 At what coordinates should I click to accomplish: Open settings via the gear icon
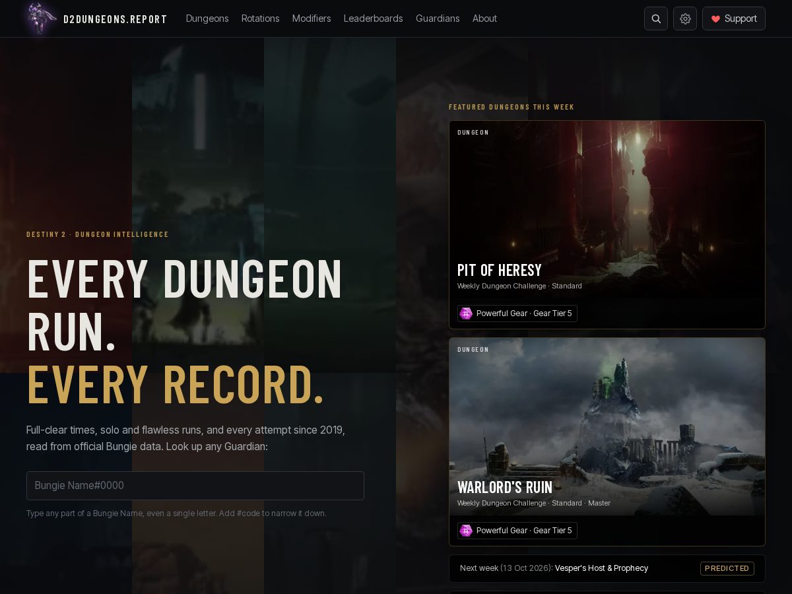pyautogui.click(x=685, y=18)
